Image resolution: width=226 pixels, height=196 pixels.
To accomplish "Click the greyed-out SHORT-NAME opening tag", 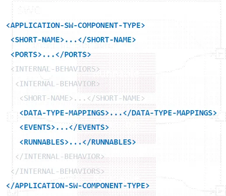I will (46, 98).
